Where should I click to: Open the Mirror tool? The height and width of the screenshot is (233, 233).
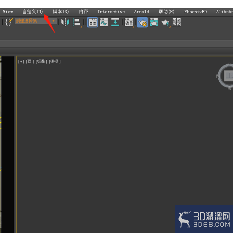65,22
